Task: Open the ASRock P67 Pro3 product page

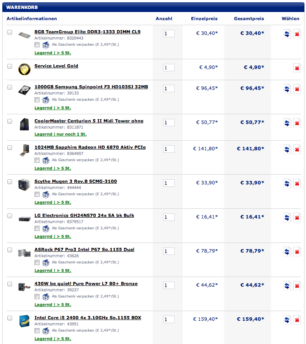Action: [x=84, y=249]
